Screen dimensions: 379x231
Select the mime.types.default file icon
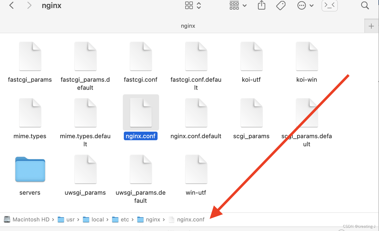coord(86,113)
